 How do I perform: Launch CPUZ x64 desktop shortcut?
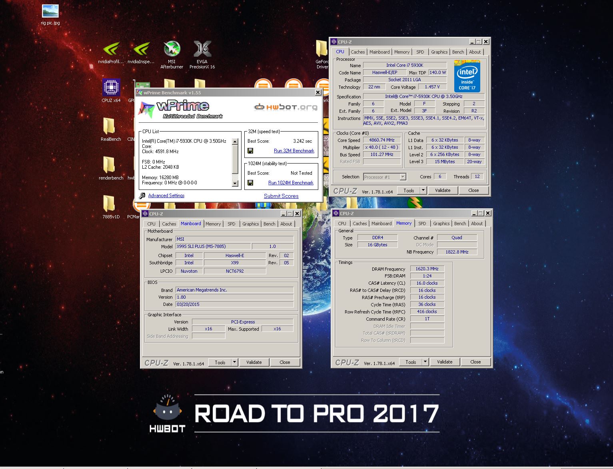click(x=111, y=91)
